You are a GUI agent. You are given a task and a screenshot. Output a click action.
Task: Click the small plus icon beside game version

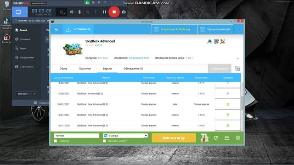238,59
